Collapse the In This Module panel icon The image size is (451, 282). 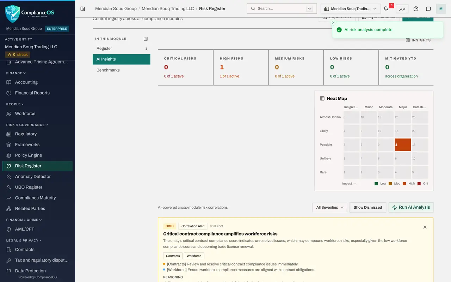[146, 39]
